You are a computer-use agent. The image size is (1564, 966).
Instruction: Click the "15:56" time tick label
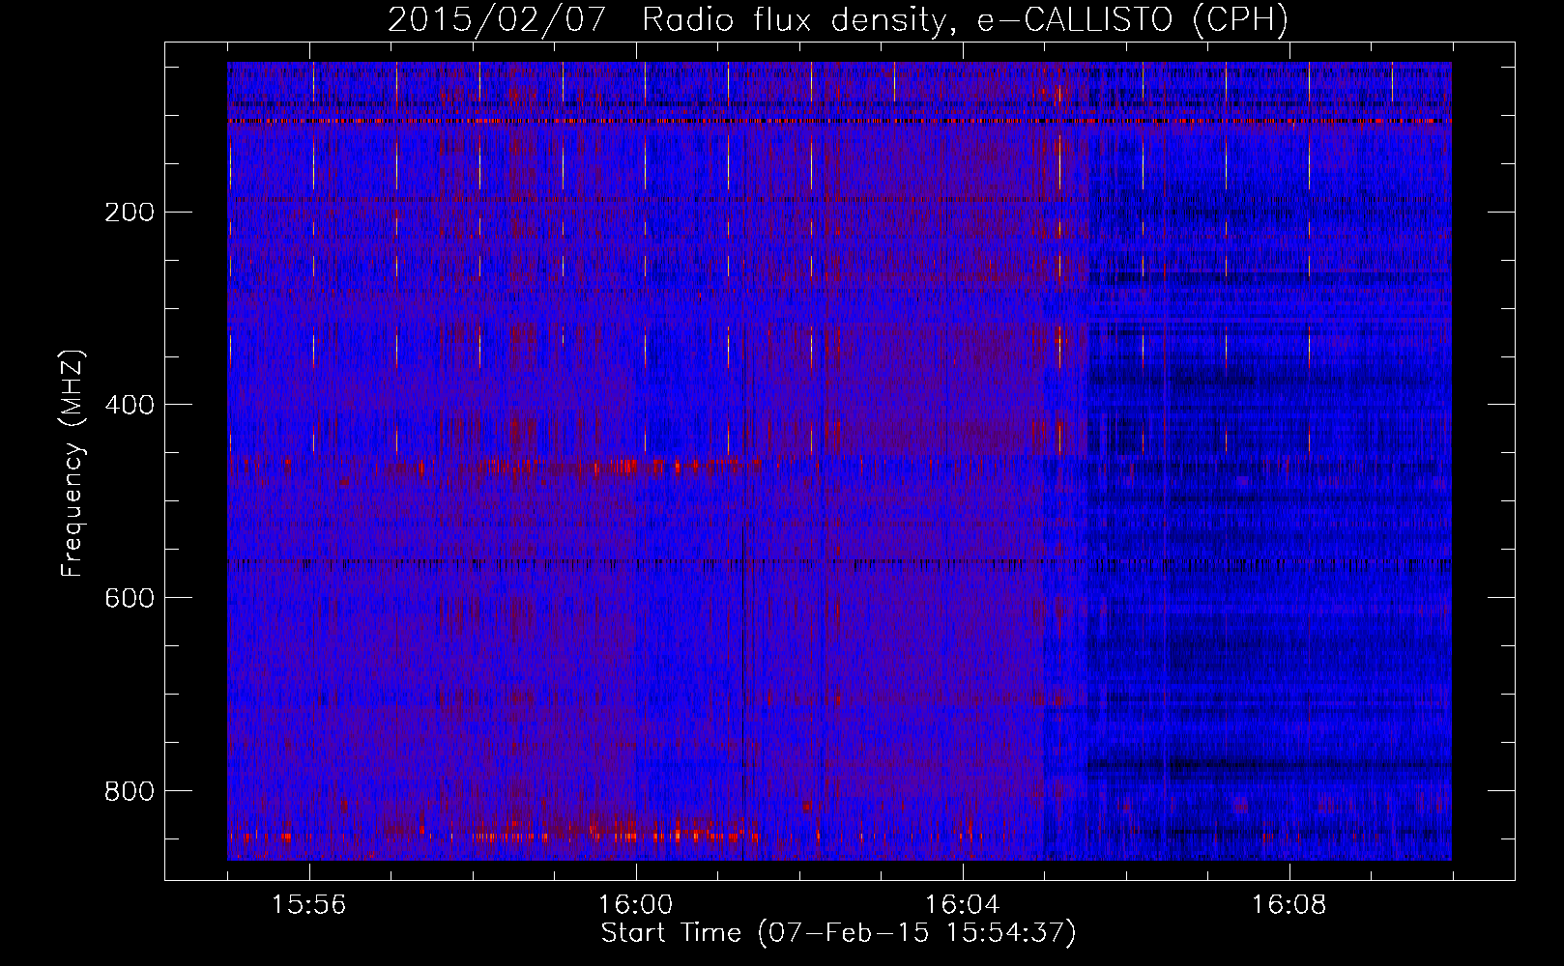(309, 905)
